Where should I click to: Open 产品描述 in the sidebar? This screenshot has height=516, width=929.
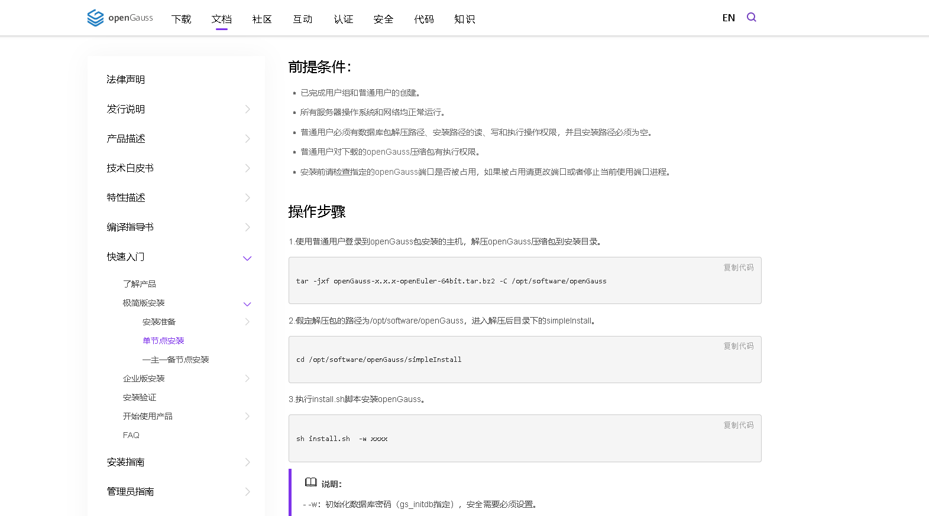click(x=126, y=139)
